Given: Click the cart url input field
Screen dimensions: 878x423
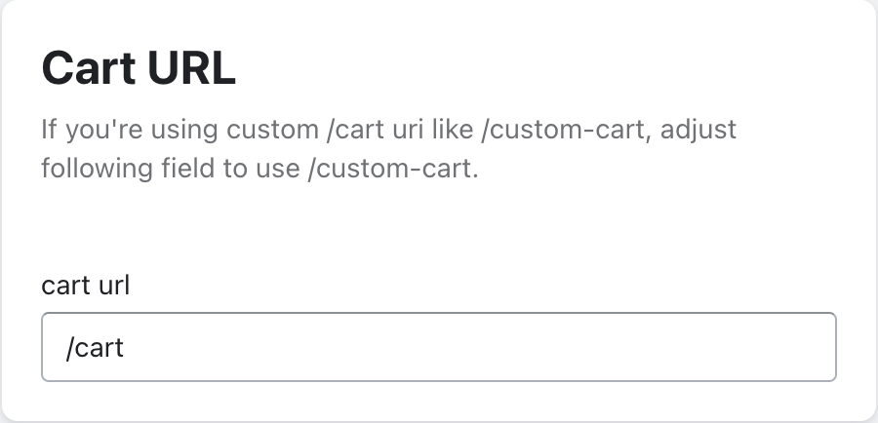Looking at the screenshot, I should pyautogui.click(x=438, y=347).
